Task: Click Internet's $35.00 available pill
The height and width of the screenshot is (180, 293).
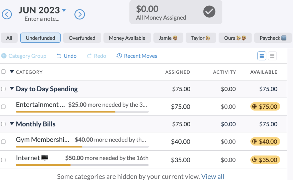Action: (x=265, y=160)
